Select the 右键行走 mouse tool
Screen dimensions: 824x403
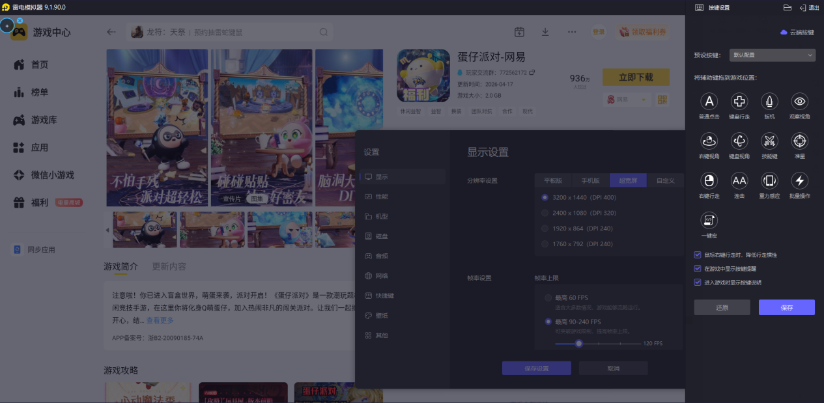click(709, 180)
